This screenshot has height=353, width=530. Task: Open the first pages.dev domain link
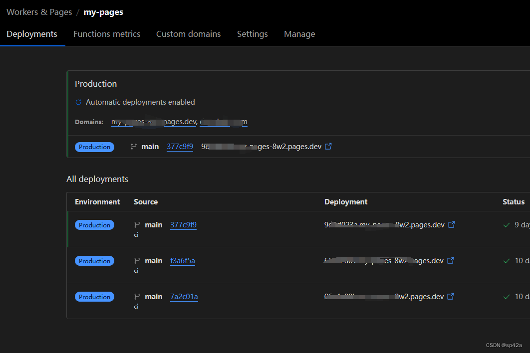154,122
